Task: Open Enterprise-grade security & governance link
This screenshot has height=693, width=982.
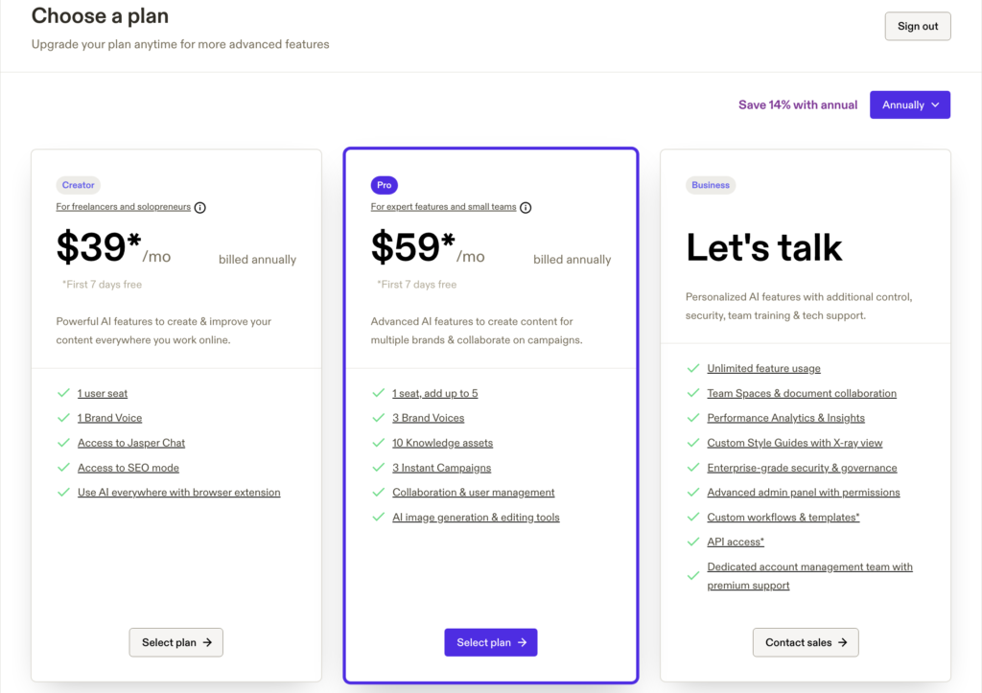Action: point(802,468)
